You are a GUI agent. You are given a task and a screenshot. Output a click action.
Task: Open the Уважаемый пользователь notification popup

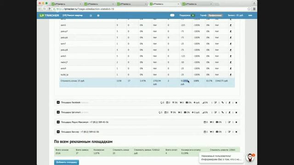[x=221, y=158]
